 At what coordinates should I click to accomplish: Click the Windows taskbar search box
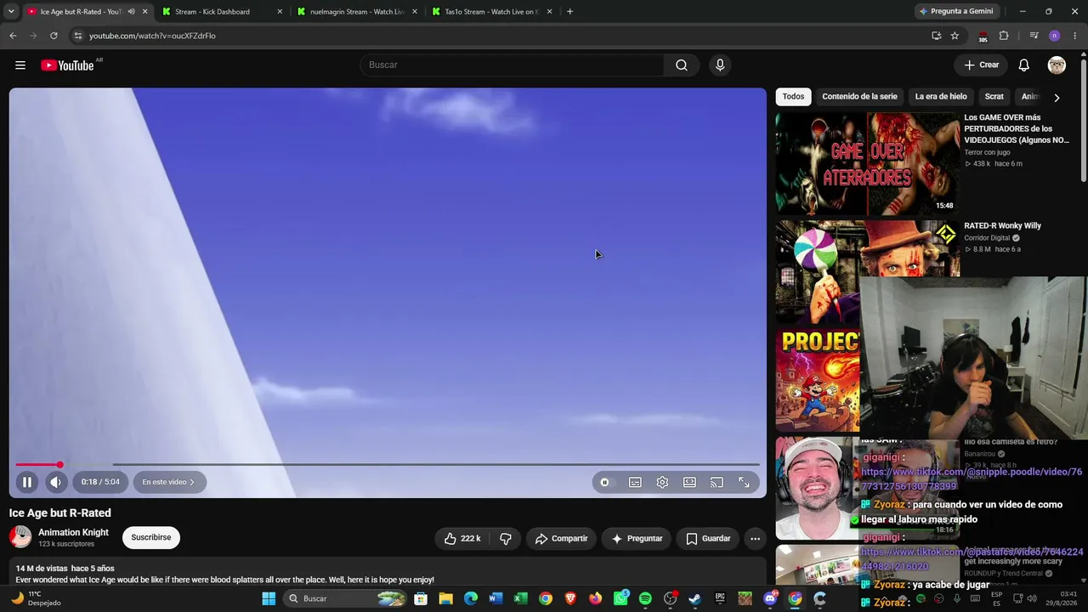point(345,598)
